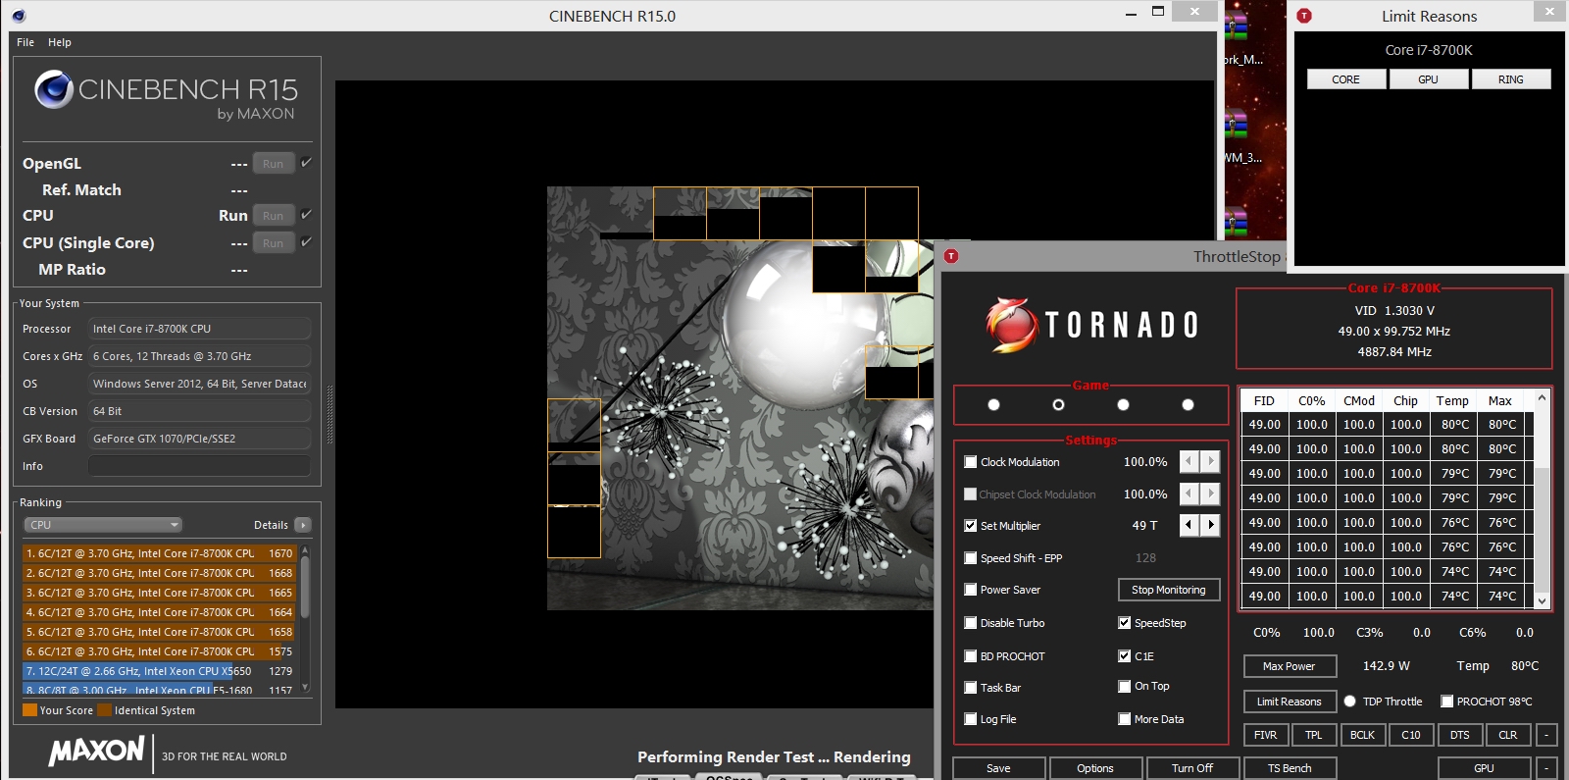The height and width of the screenshot is (780, 1569).
Task: Click the Save button in ThrottleStop
Action: point(998,768)
